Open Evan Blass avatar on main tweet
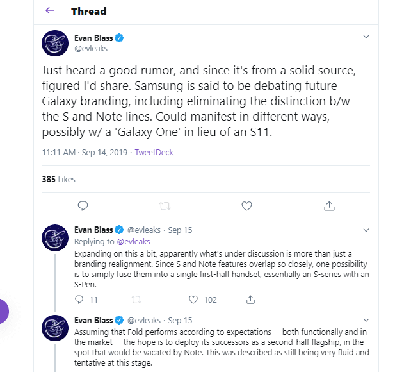The image size is (395, 372). point(55,43)
